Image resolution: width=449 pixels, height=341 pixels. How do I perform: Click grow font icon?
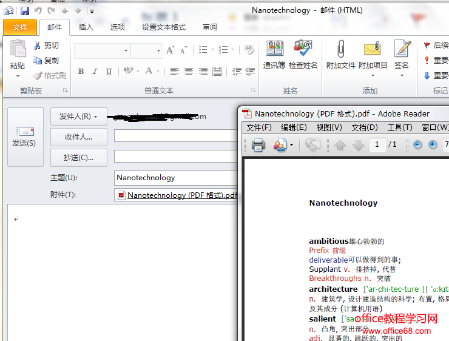point(170,50)
